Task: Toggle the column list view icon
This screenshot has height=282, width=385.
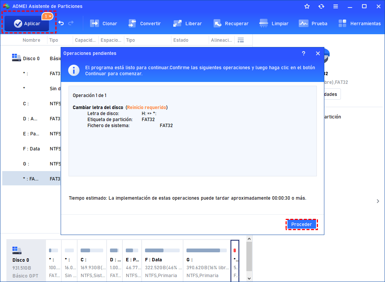Action: [x=241, y=40]
